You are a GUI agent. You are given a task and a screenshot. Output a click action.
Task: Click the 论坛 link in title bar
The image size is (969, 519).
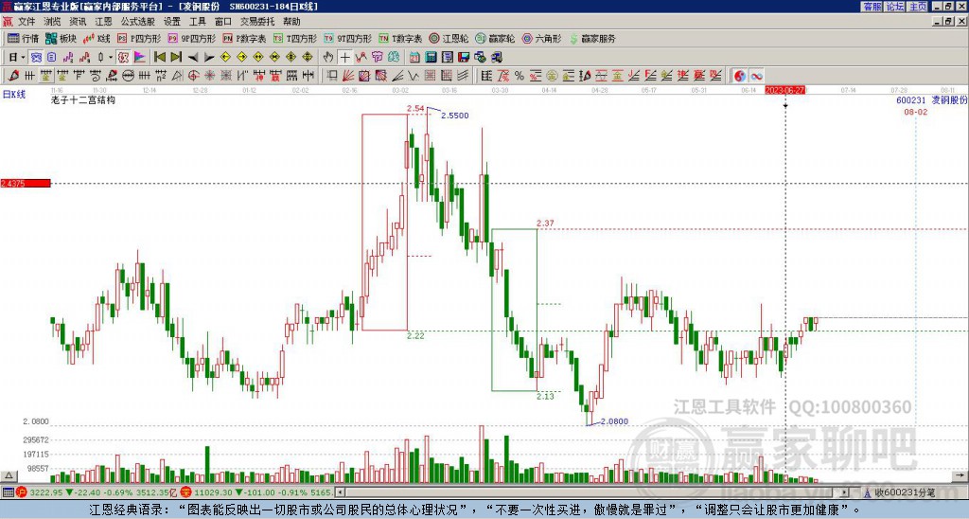pos(895,7)
